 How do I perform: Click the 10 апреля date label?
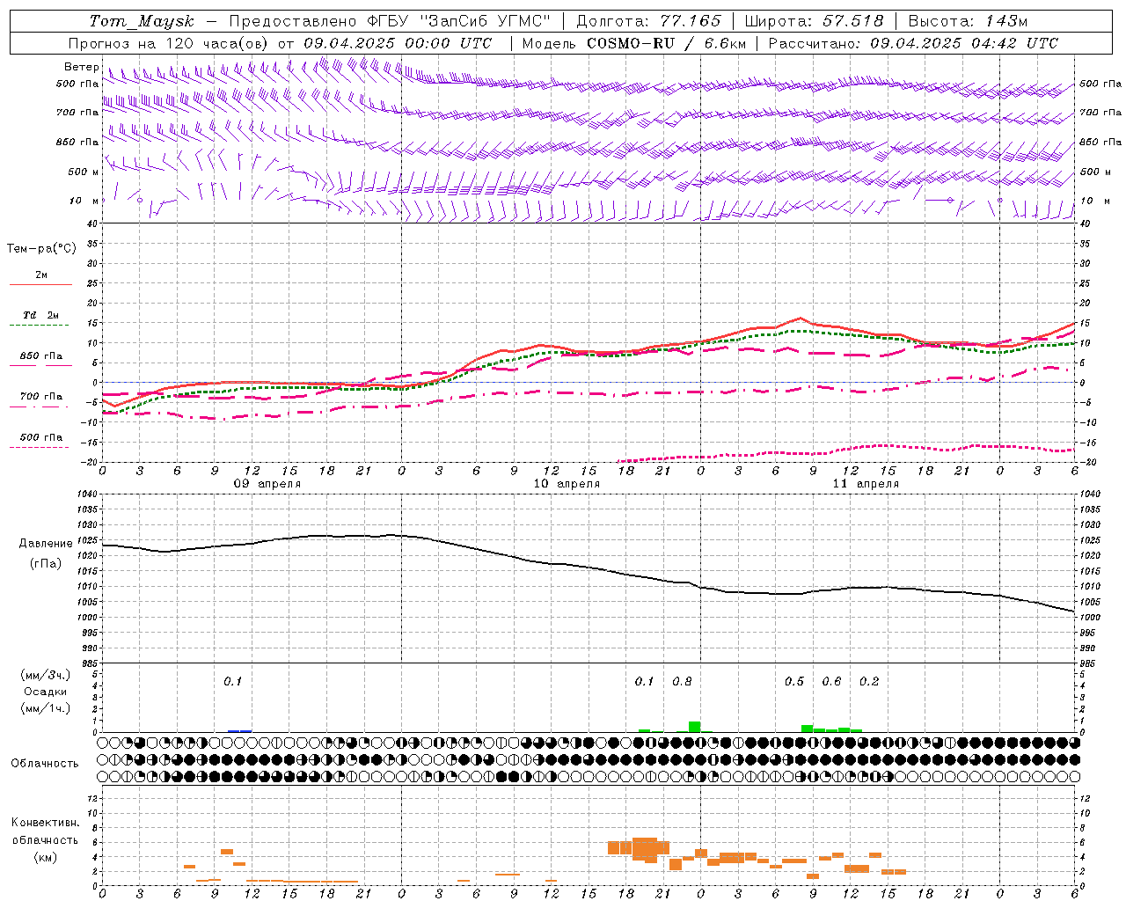click(567, 484)
